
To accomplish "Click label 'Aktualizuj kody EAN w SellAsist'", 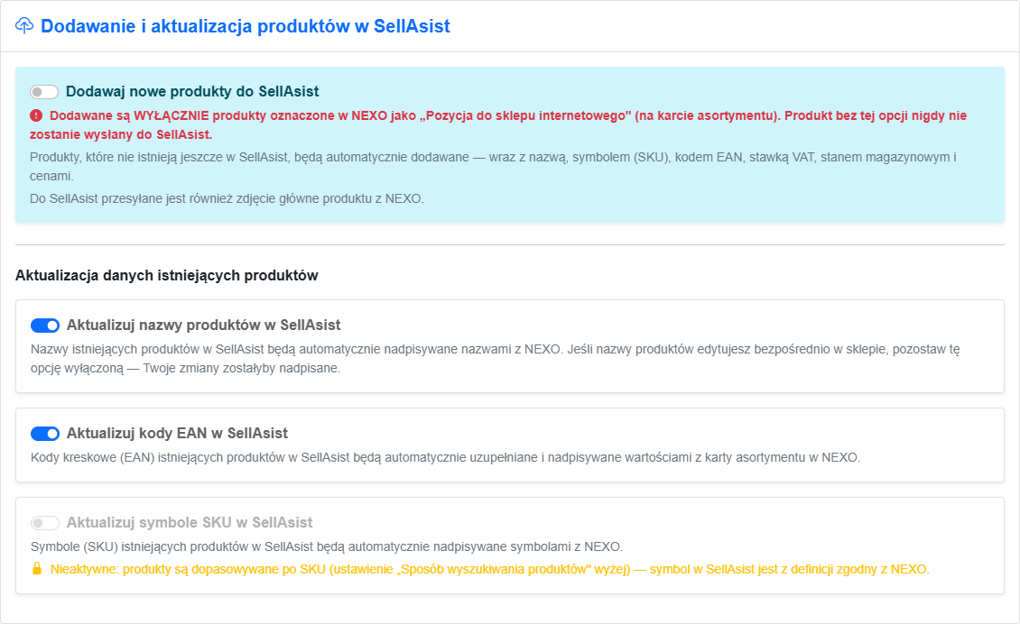I will coord(177,434).
